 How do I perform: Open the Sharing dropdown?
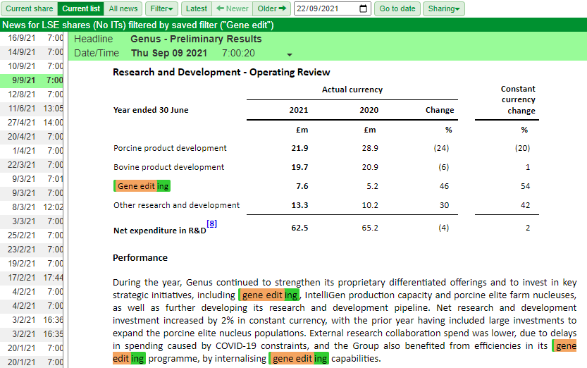click(444, 8)
